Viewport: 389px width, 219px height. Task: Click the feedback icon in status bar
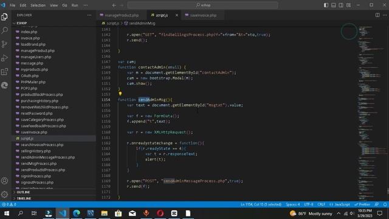pyautogui.click(x=377, y=204)
